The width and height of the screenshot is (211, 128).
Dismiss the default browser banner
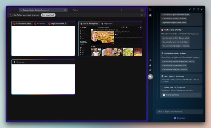point(142,15)
